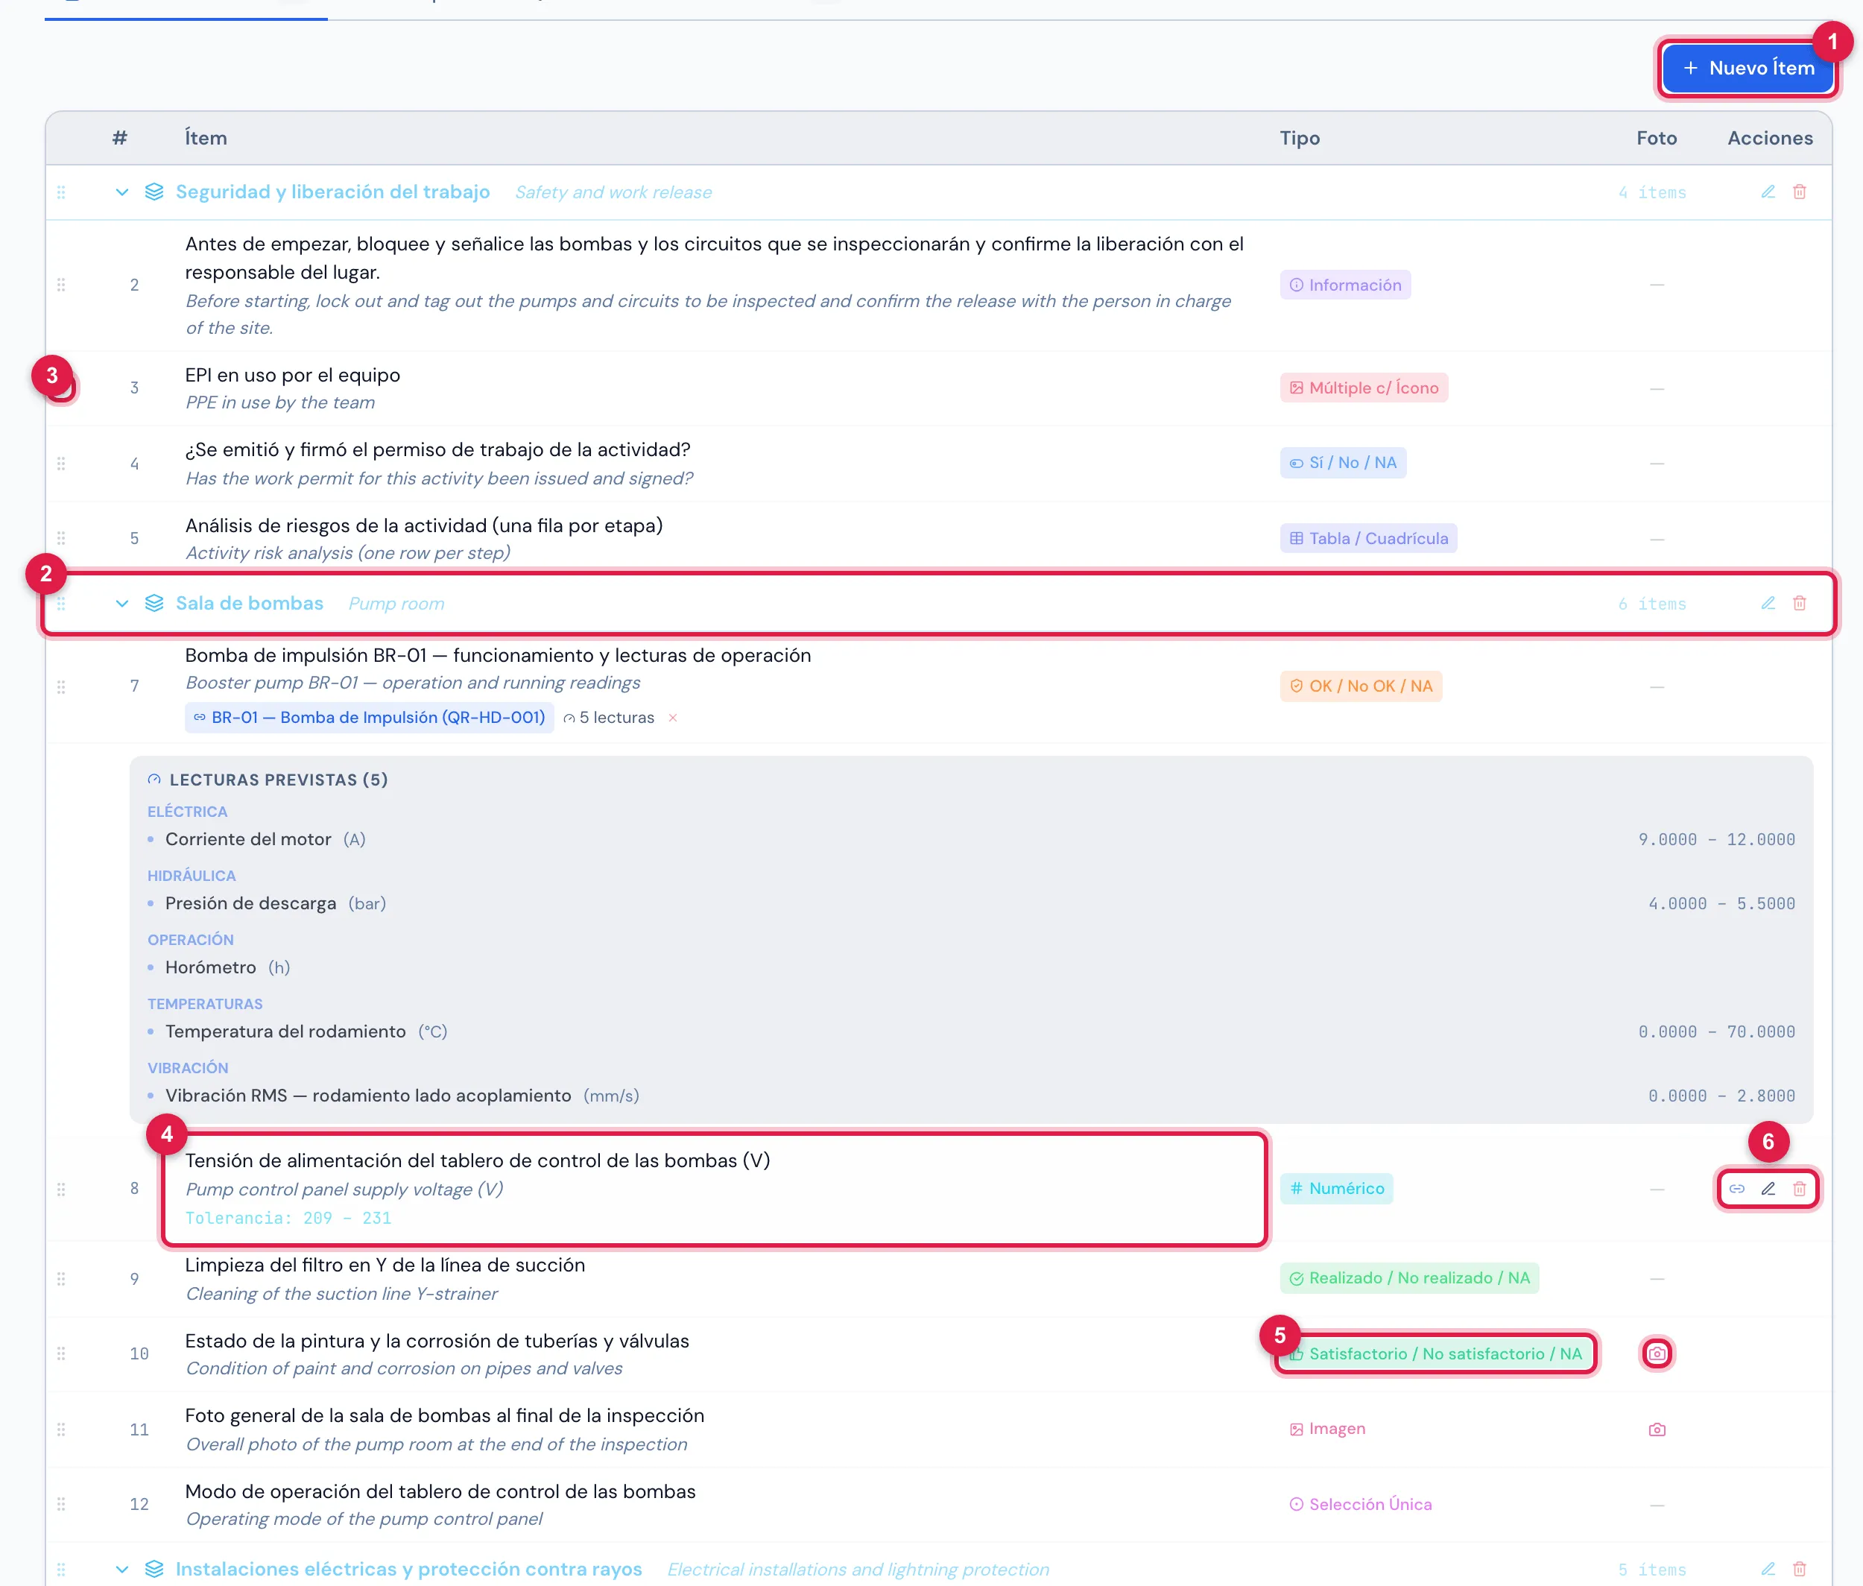The image size is (1863, 1586).
Task: Click the link-asset icon on item 8
Action: pos(1737,1189)
